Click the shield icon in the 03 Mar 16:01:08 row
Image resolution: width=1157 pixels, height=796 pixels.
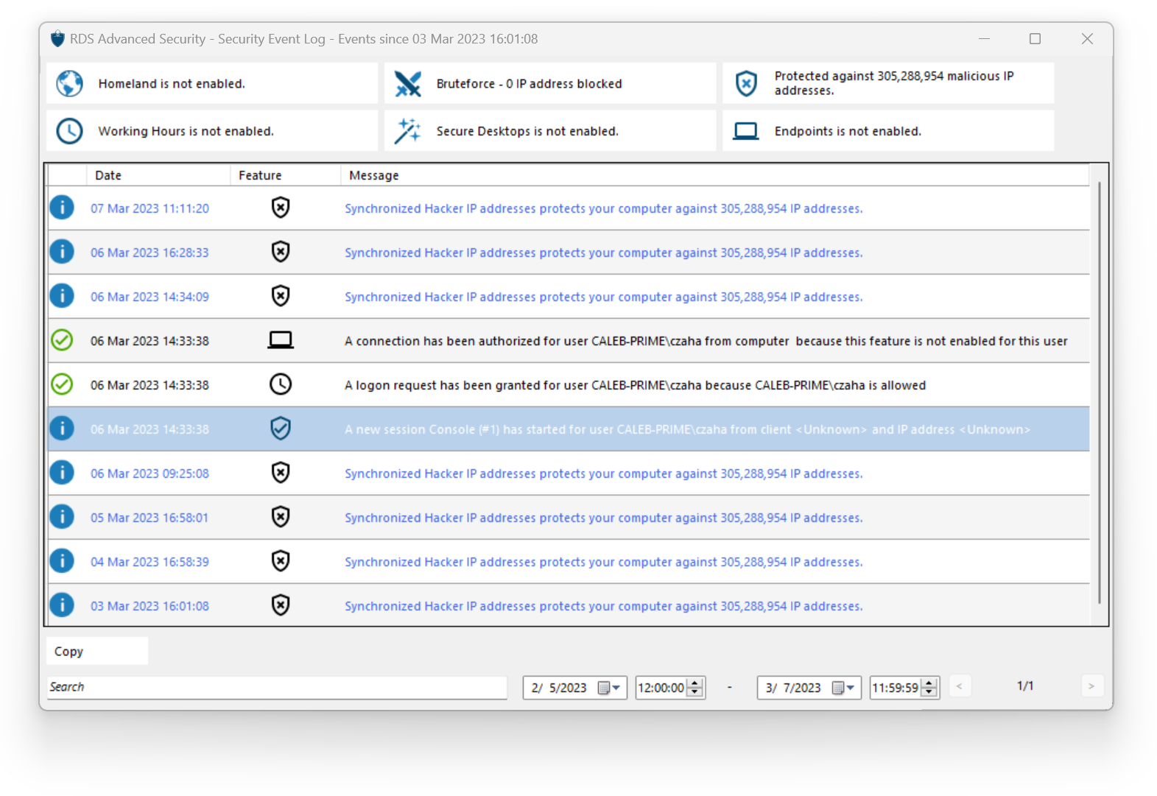coord(281,605)
